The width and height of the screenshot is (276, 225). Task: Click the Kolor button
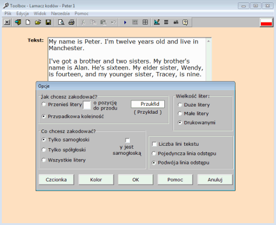pos(96,180)
